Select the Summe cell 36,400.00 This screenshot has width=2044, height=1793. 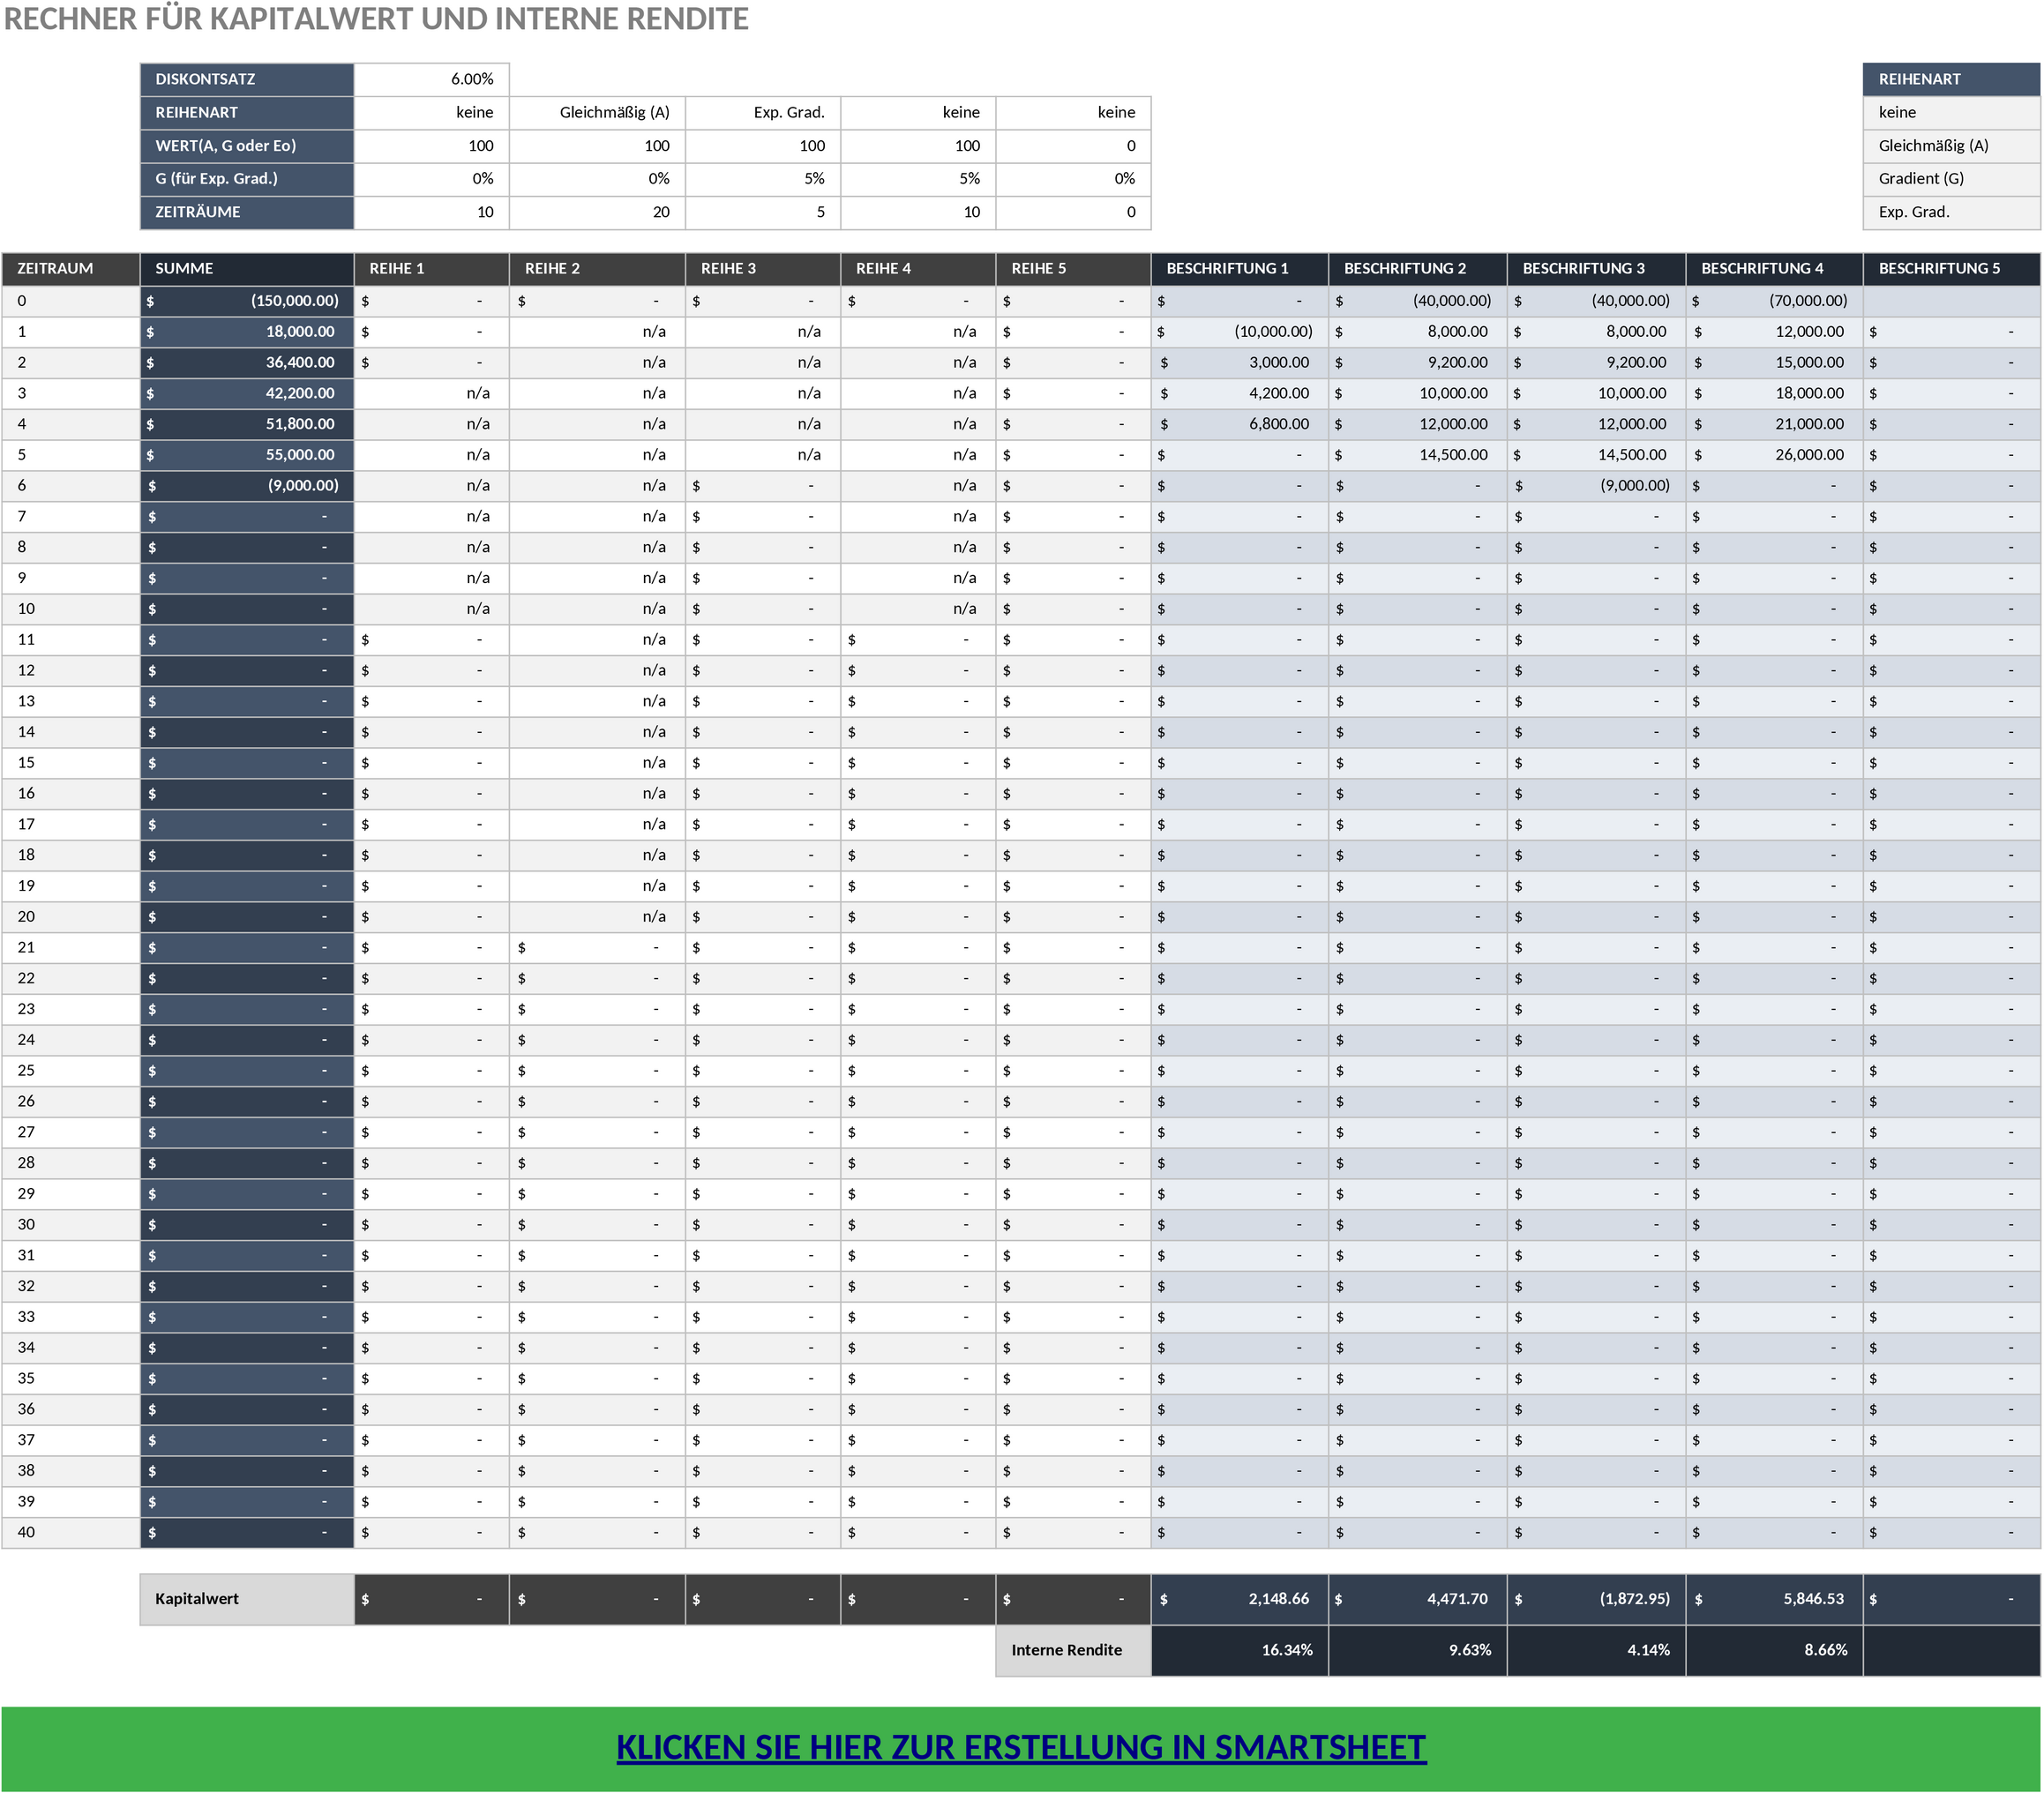point(247,363)
